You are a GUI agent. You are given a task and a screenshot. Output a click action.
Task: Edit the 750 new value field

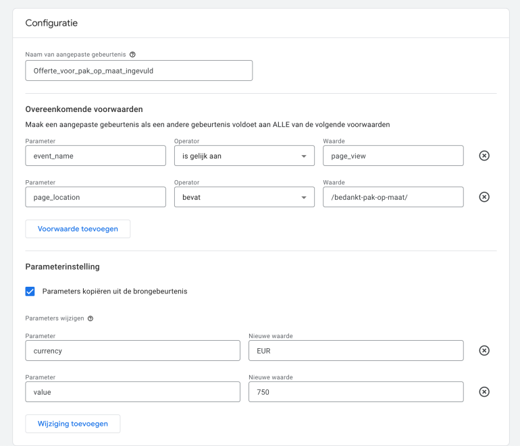point(356,392)
